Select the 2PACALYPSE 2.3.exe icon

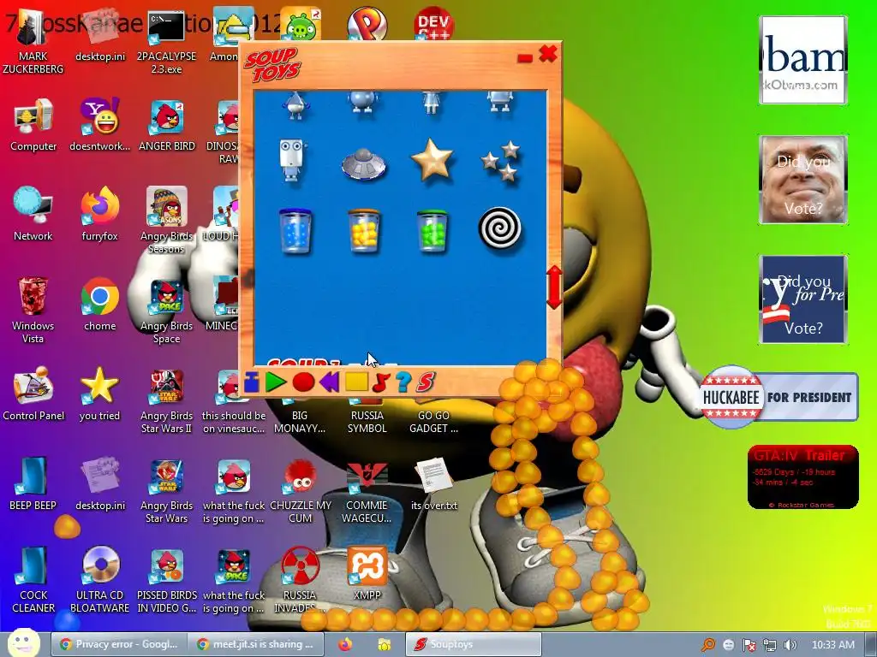[x=166, y=42]
